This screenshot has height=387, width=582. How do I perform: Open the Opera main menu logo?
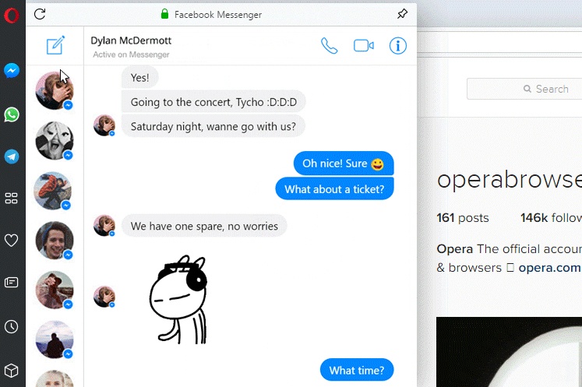click(12, 16)
